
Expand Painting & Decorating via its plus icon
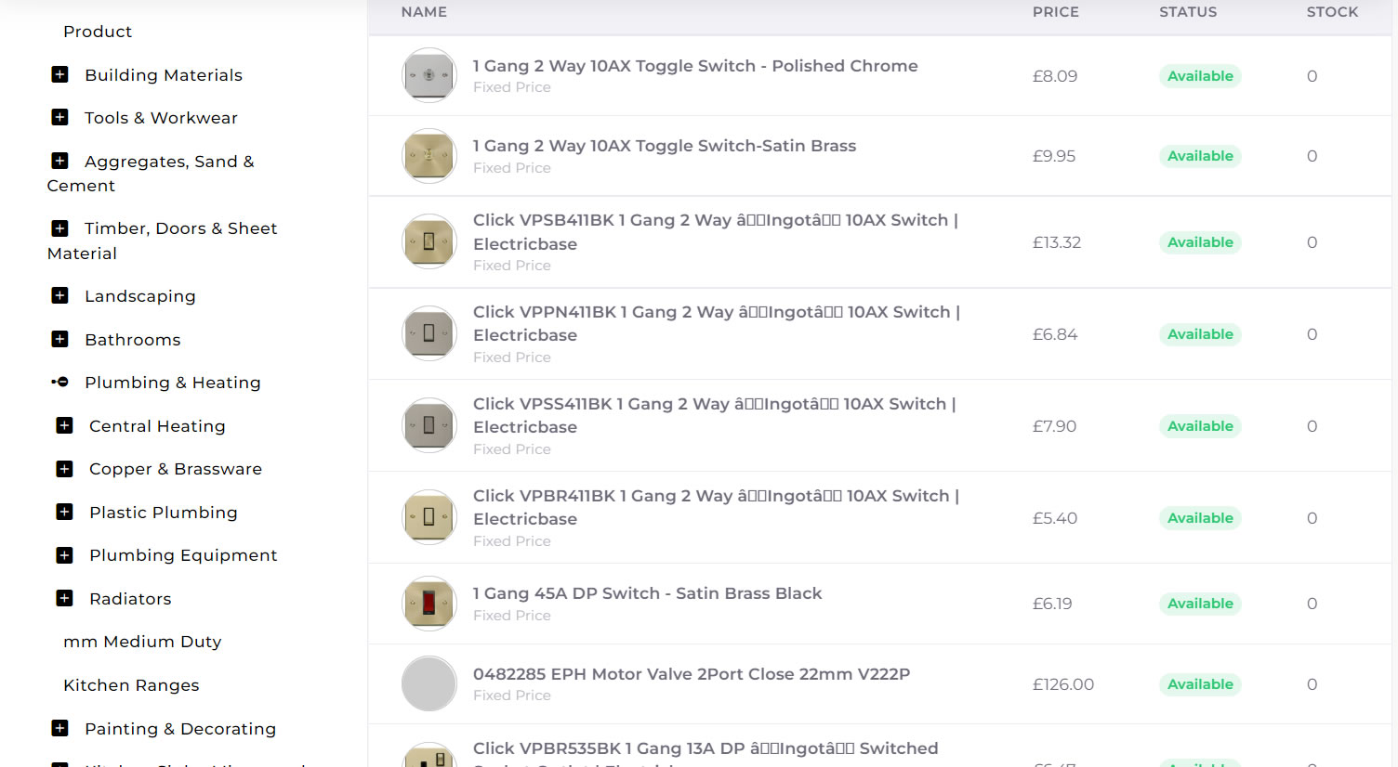(60, 728)
